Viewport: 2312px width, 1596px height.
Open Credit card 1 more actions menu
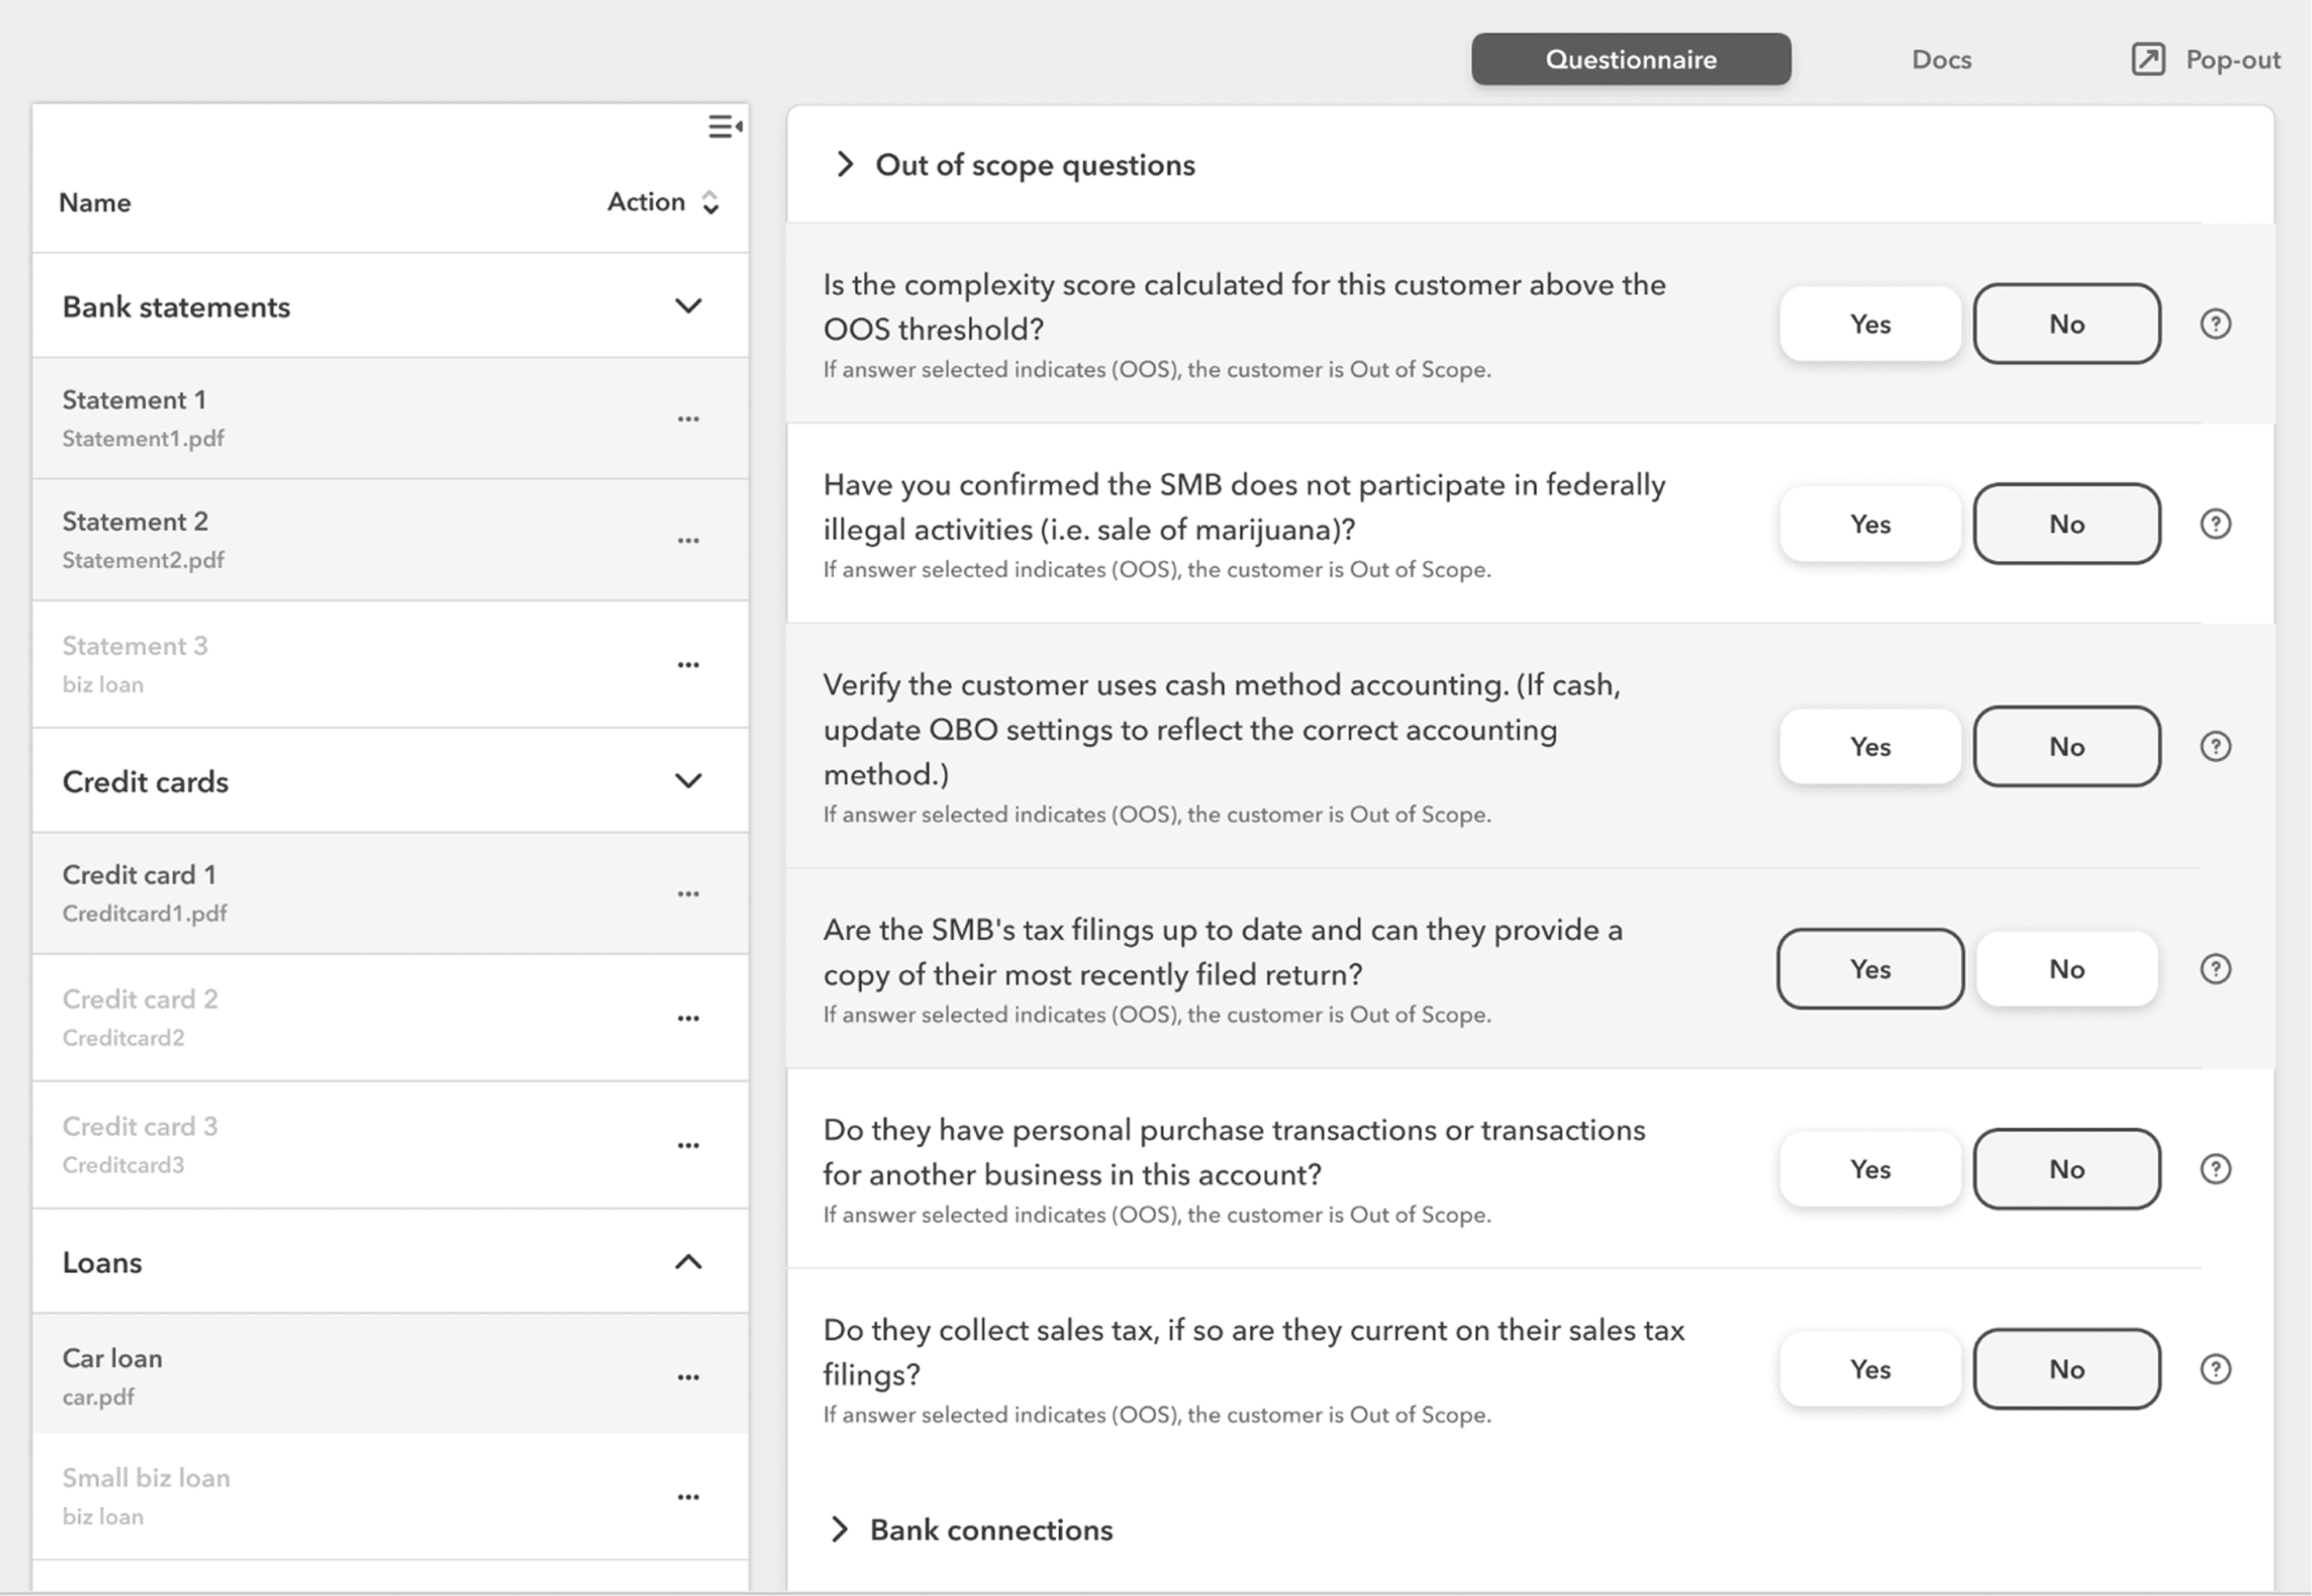click(687, 894)
